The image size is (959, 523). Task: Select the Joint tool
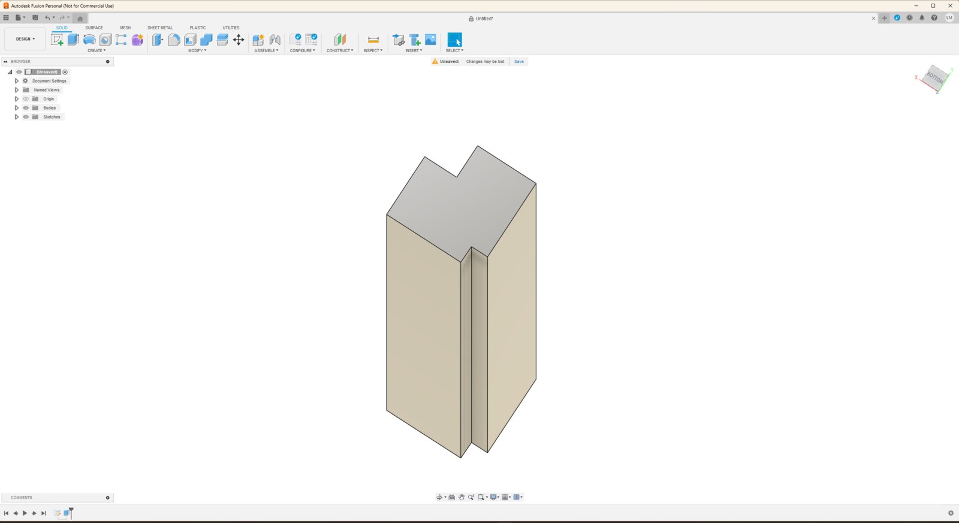coord(275,40)
